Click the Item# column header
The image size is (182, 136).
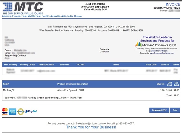coord(6,84)
